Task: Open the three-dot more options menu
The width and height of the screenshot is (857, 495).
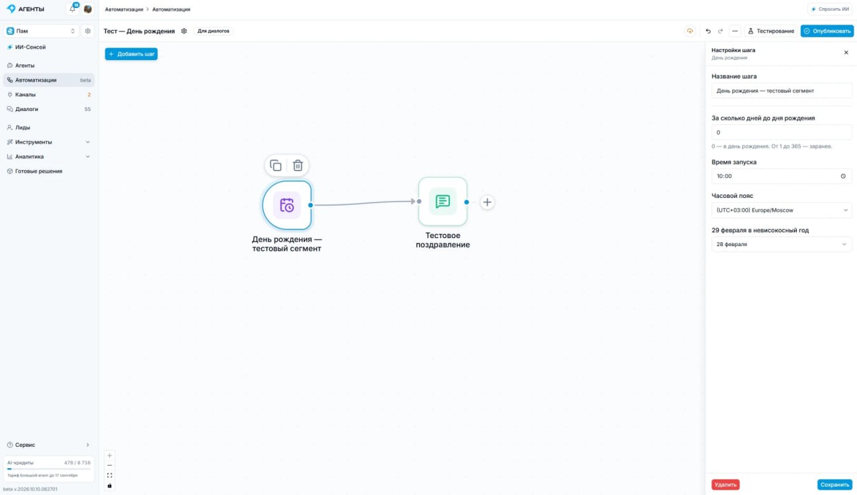Action: (734, 31)
